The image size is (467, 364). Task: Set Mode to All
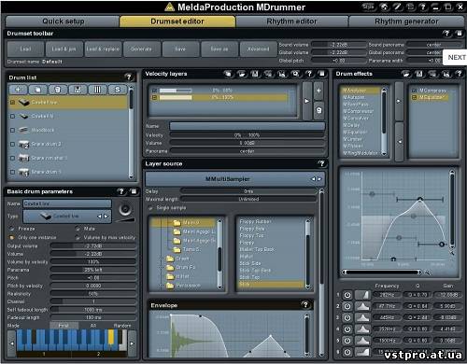click(93, 326)
